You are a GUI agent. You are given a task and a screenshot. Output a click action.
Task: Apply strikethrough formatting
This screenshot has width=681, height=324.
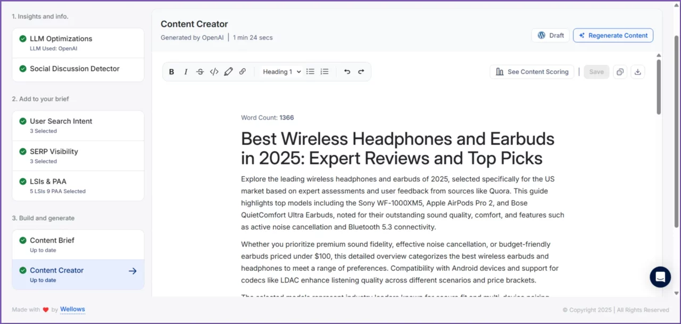click(x=200, y=72)
